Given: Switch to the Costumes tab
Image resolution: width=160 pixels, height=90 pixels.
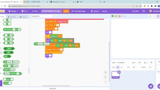Looking at the screenshot, I should [x=12, y=17].
